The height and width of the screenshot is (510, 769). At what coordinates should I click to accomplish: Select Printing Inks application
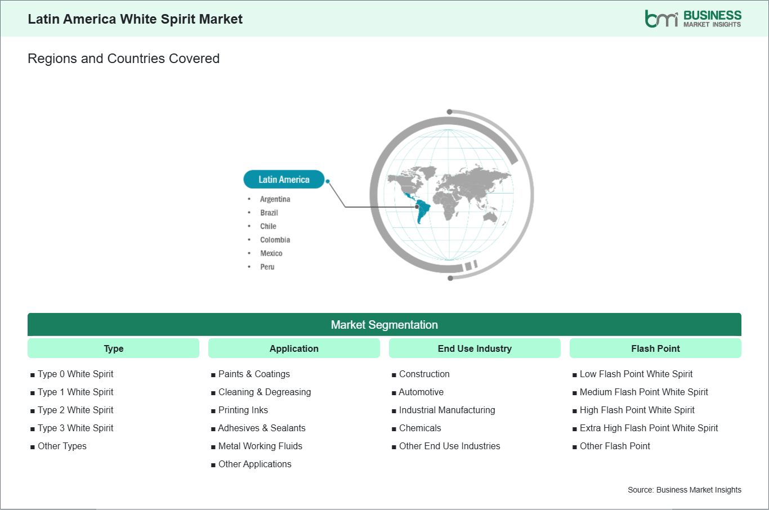coord(243,410)
